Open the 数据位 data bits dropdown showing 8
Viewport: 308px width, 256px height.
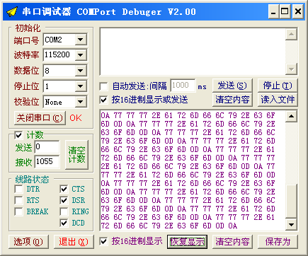(x=81, y=71)
